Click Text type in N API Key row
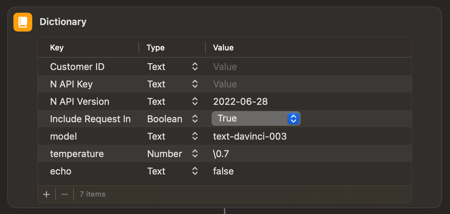 [x=156, y=84]
